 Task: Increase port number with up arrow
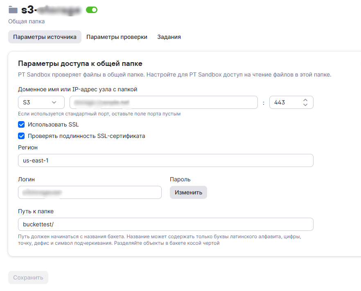click(x=305, y=100)
